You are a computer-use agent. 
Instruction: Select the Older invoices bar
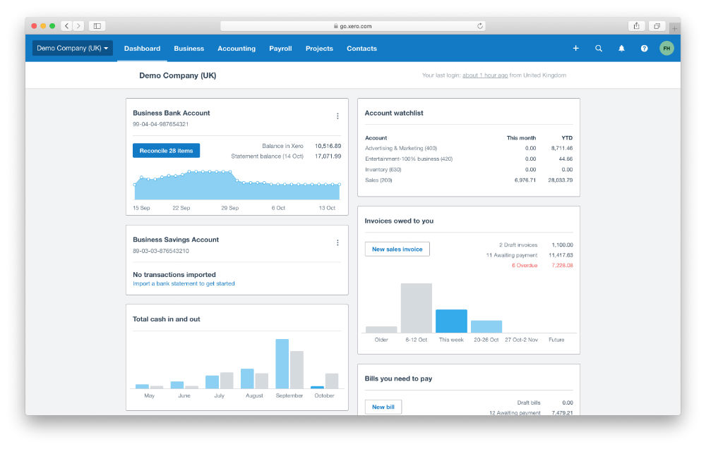point(381,329)
